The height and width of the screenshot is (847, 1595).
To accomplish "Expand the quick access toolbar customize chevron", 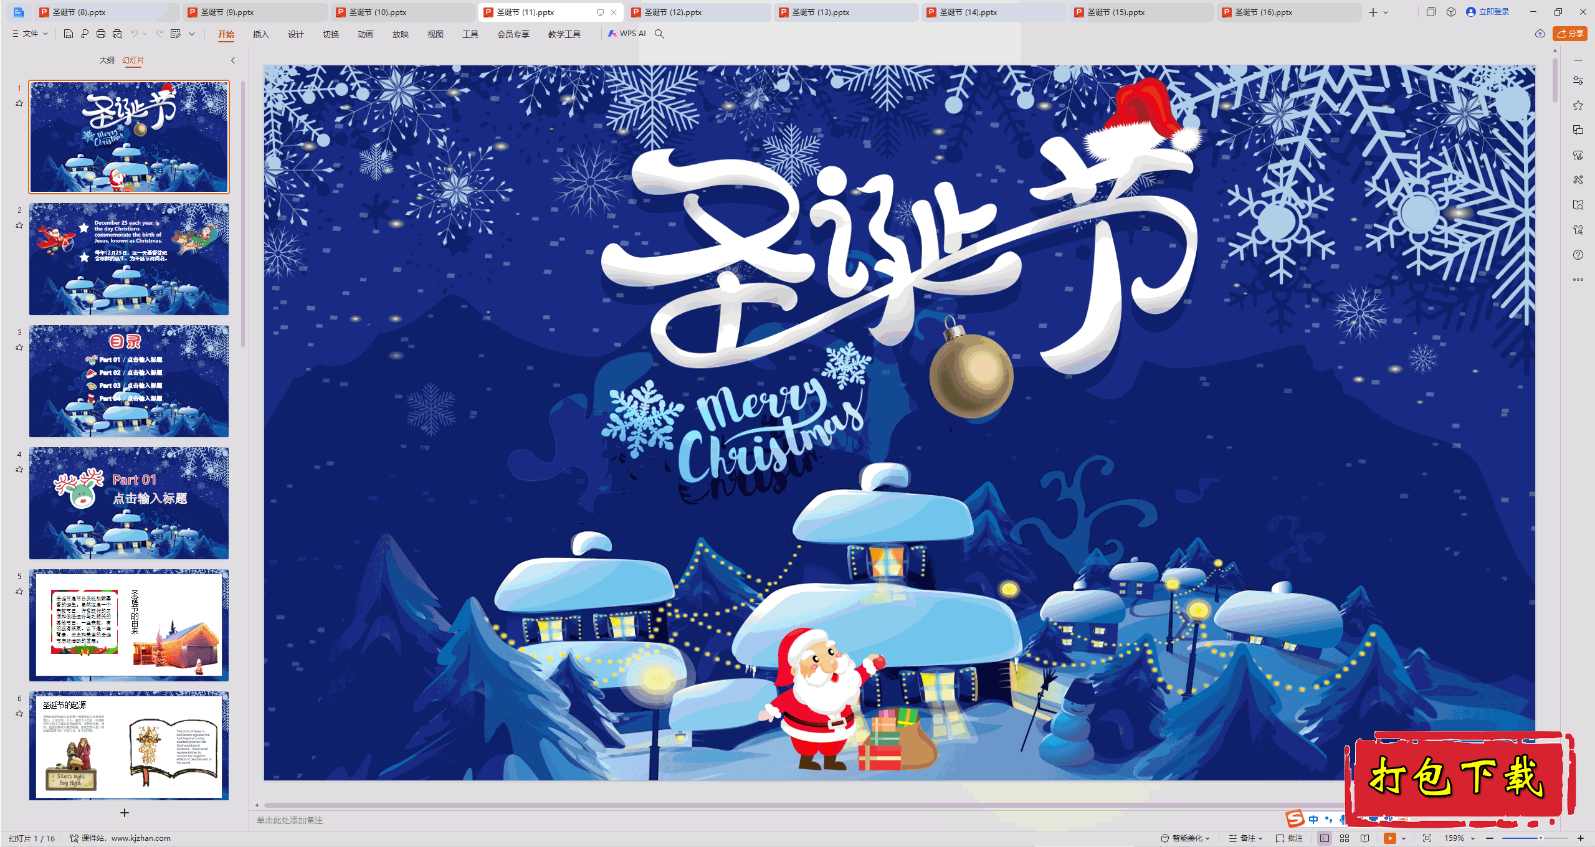I will click(x=192, y=34).
